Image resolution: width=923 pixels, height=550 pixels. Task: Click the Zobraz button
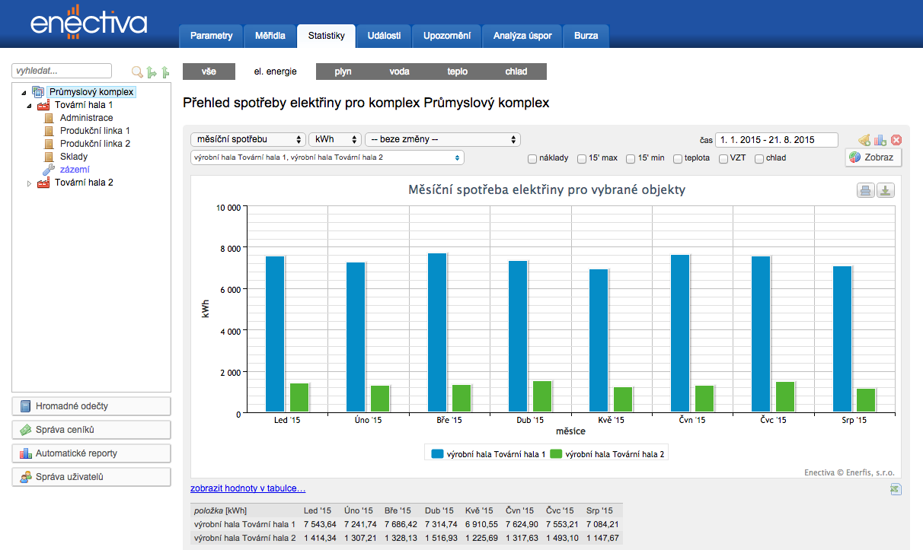pos(873,157)
